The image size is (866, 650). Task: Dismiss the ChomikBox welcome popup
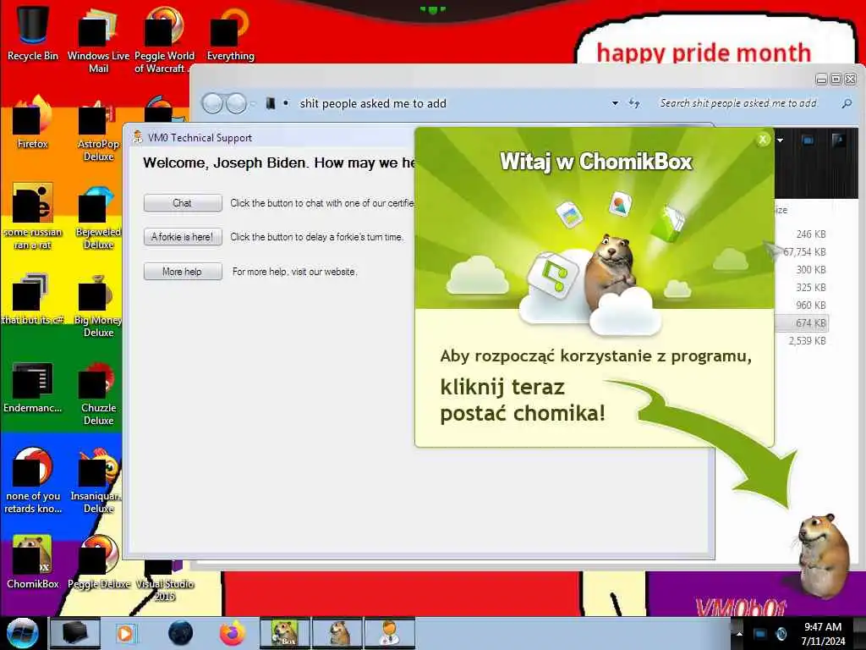tap(763, 140)
